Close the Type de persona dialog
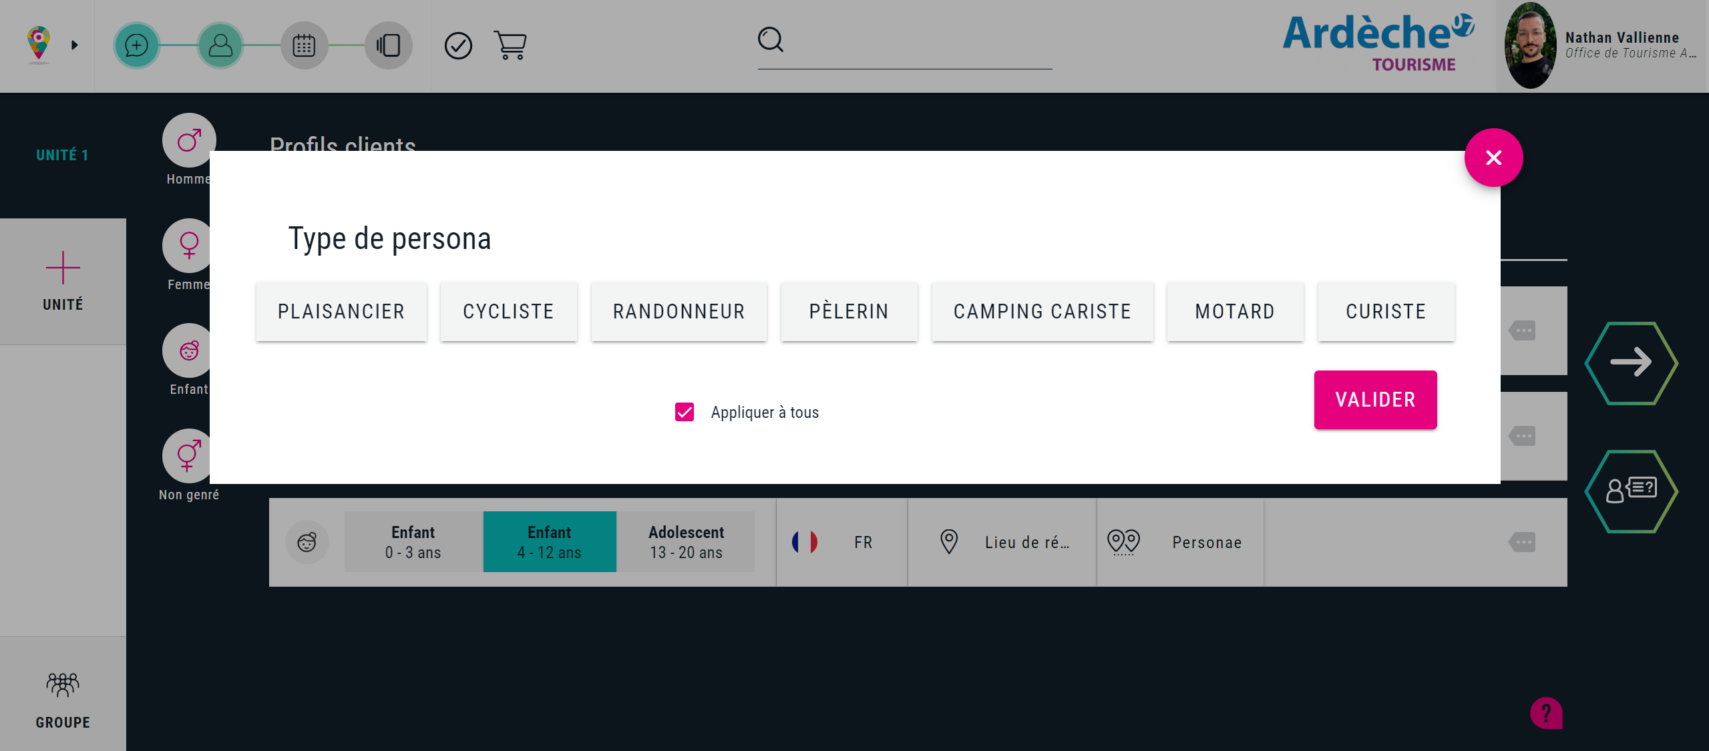 tap(1493, 158)
